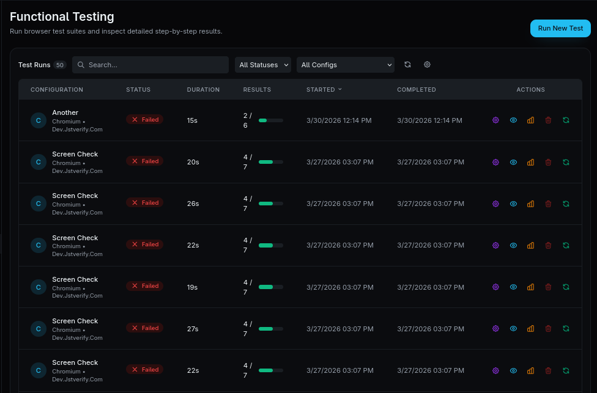Open table settings gear beside refresh

(x=427, y=64)
